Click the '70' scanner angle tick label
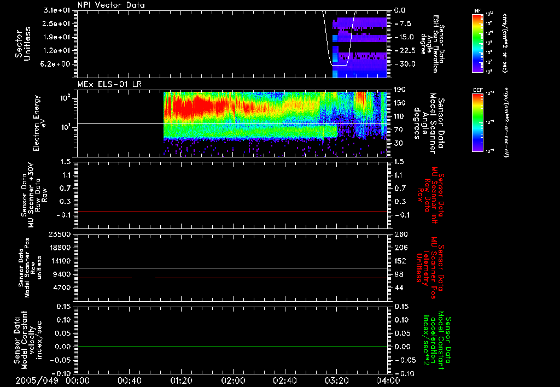 (399, 130)
